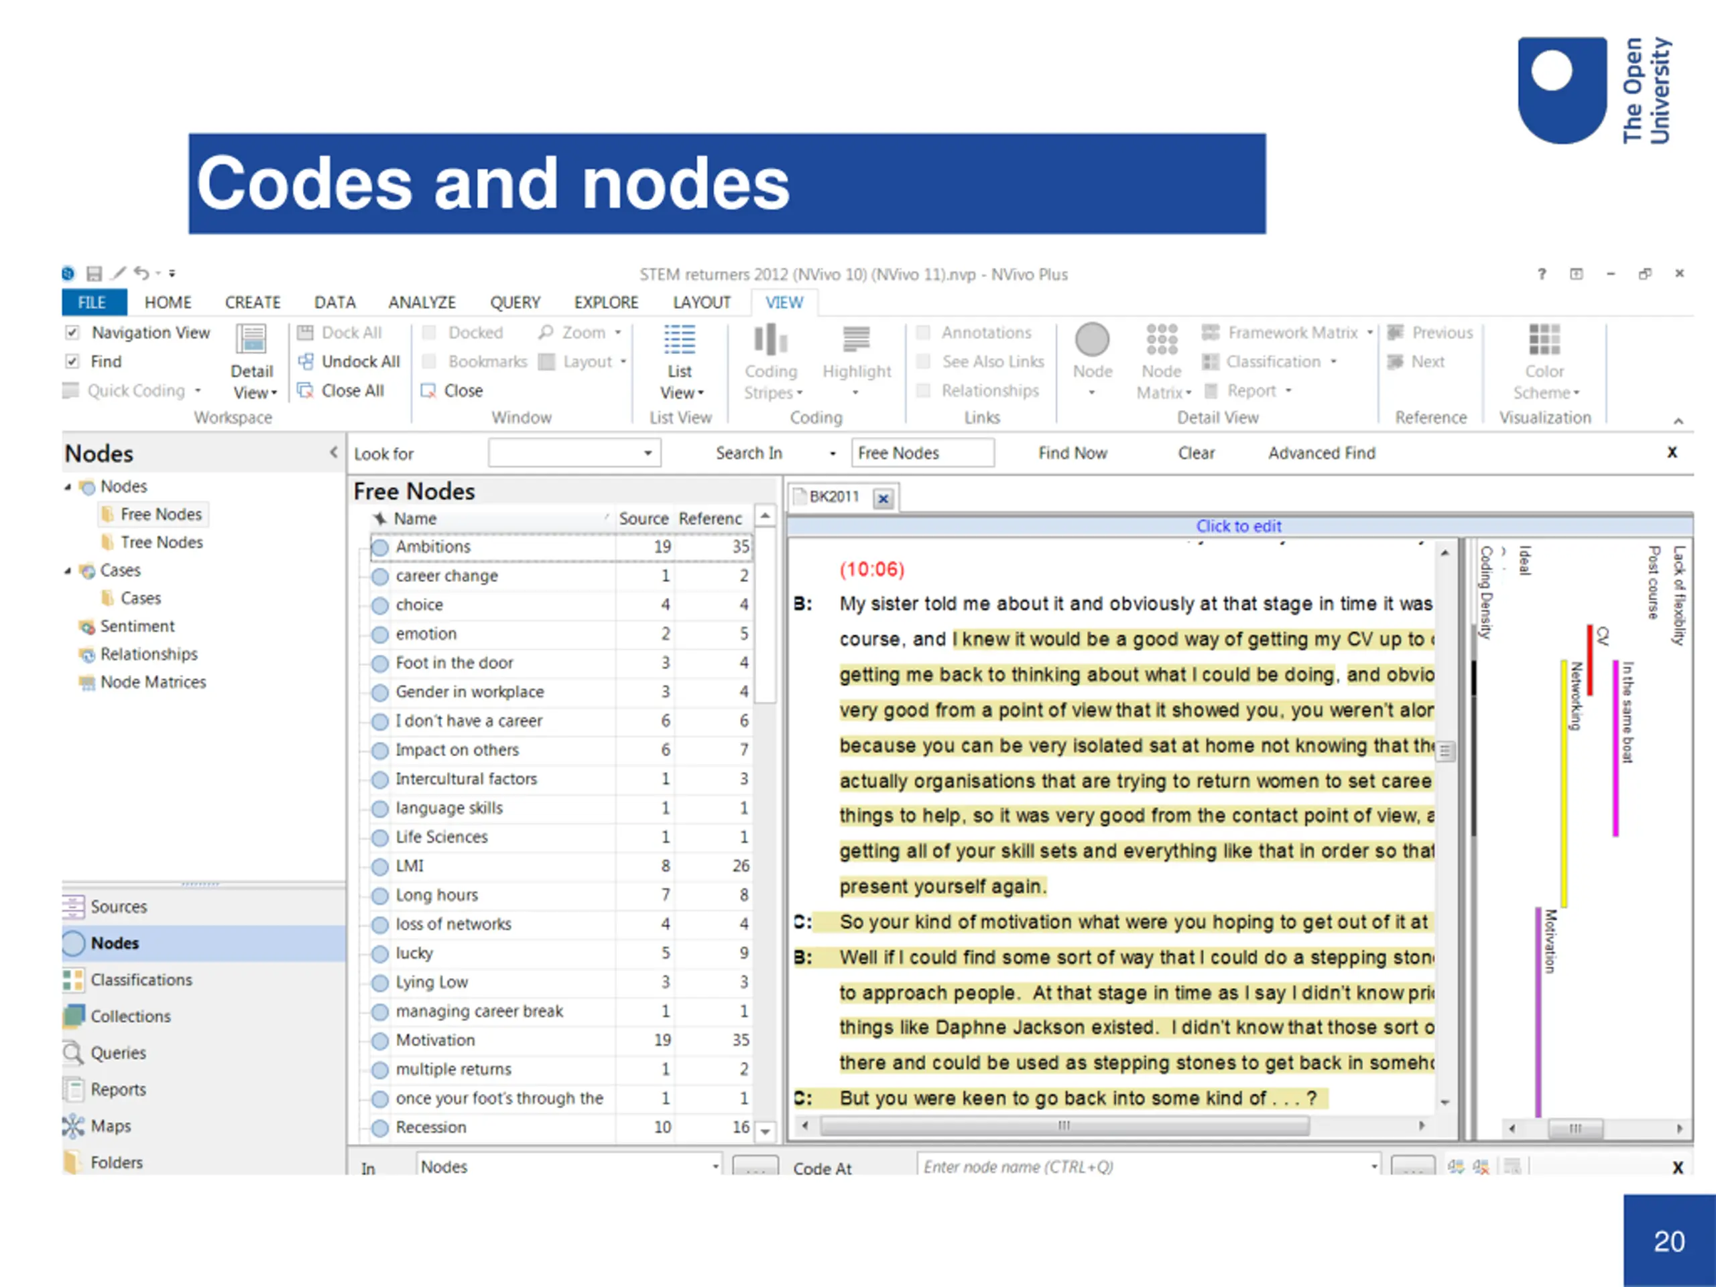Click the Help question mark icon
1716x1287 pixels.
1542,274
